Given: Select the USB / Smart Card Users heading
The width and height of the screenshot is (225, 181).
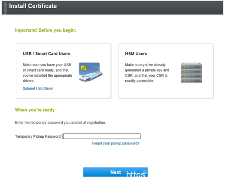Looking at the screenshot, I should coord(46,54).
